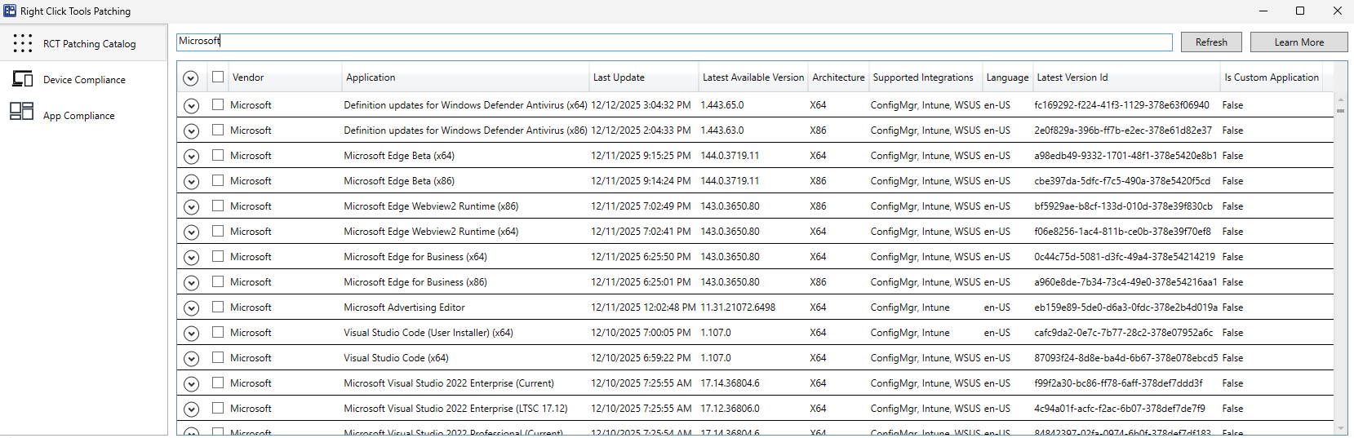Click date 12/10/2025 7:00:05 PM
The width and height of the screenshot is (1354, 438).
click(x=641, y=333)
